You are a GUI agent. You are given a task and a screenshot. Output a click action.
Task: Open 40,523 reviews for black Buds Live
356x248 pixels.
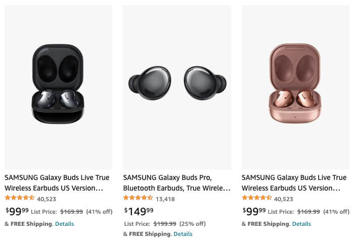click(47, 199)
